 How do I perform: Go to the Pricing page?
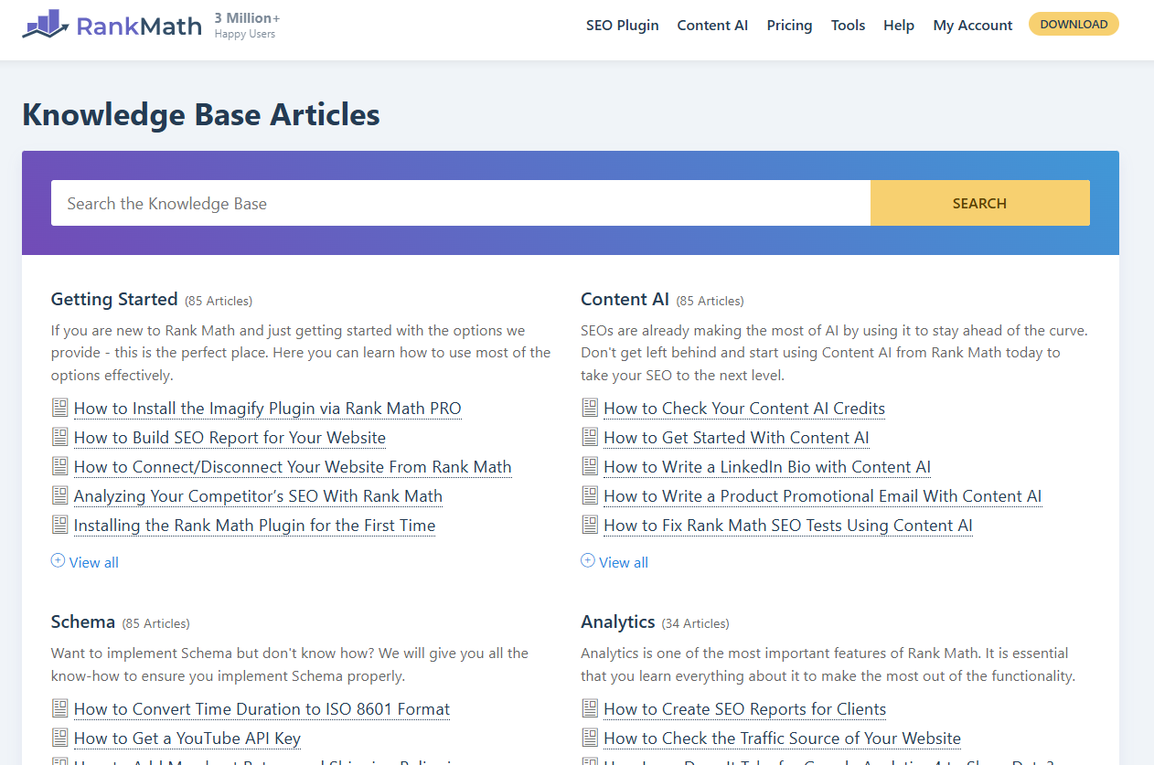point(789,26)
